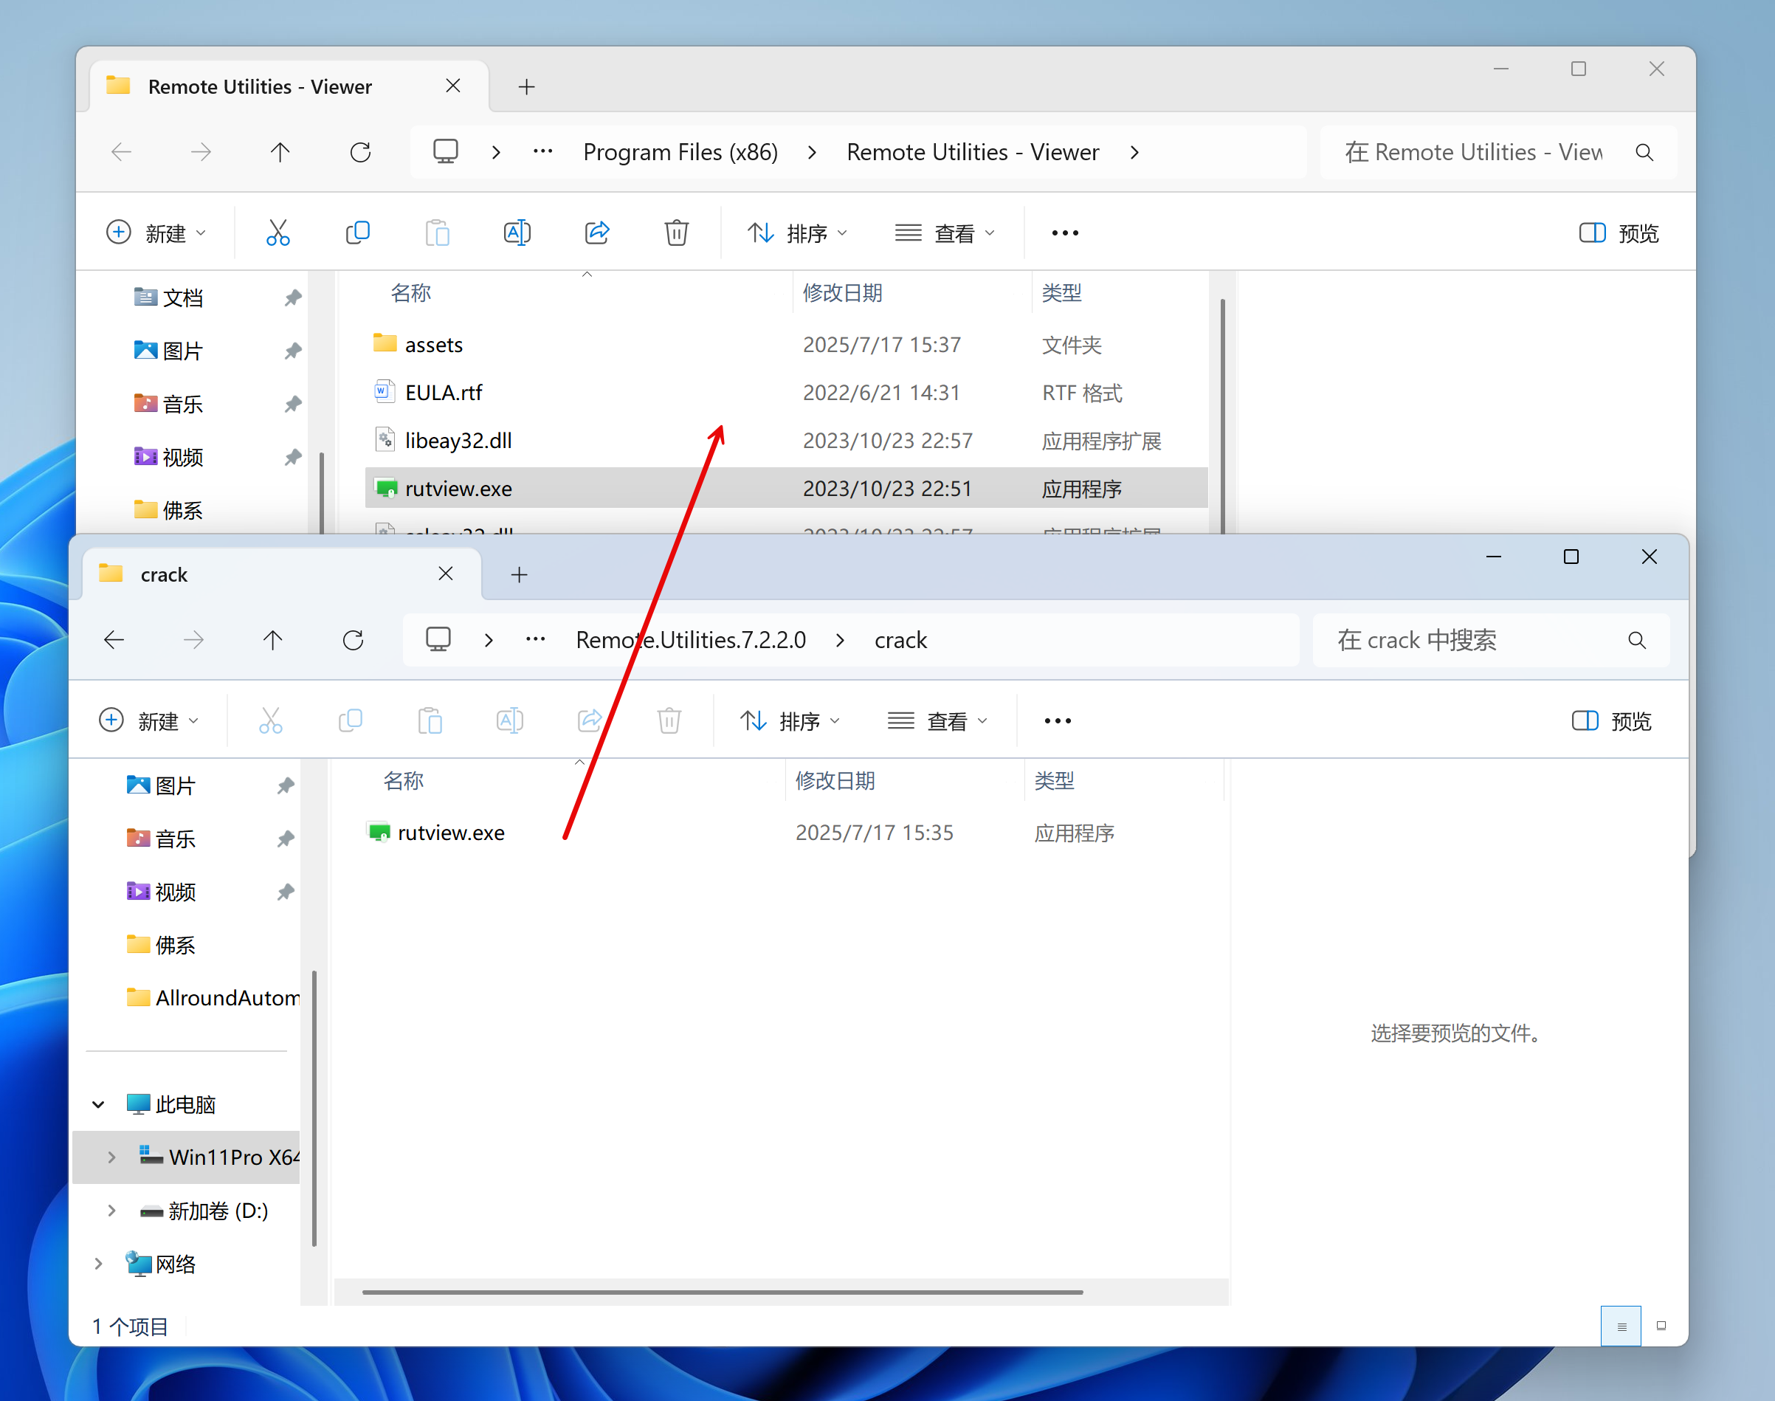Screen dimensions: 1775x1401
Task: Switch to large icons view in status bar
Action: [x=1661, y=1326]
